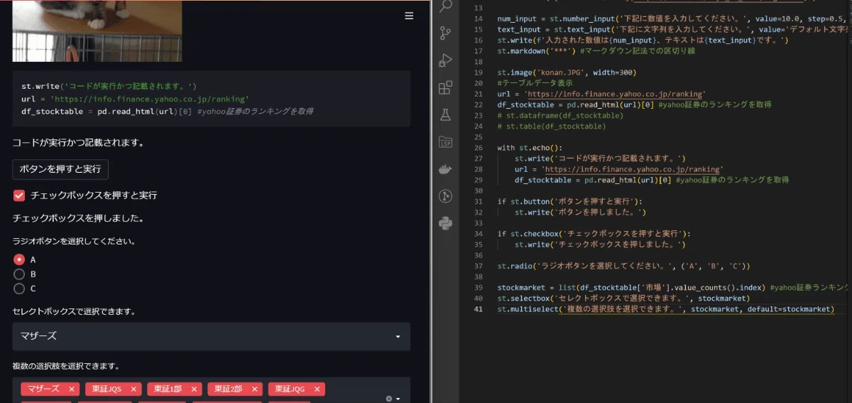Click 'with st.echo():' code line
The height and width of the screenshot is (403, 852).
tap(530, 148)
